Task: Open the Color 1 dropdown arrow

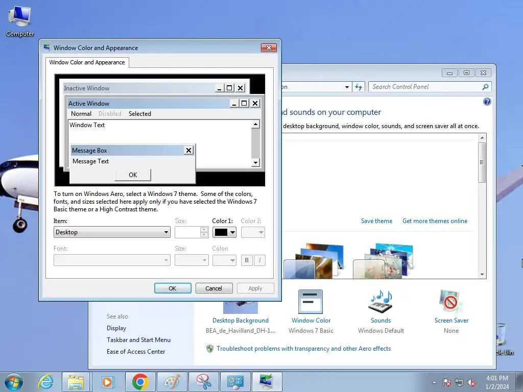Action: coord(232,232)
